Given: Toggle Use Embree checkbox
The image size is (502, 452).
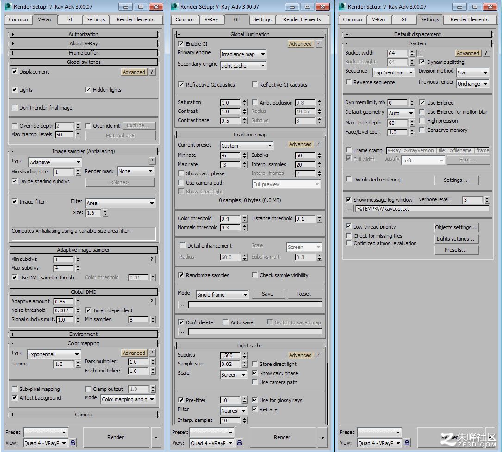Looking at the screenshot, I should coord(422,102).
